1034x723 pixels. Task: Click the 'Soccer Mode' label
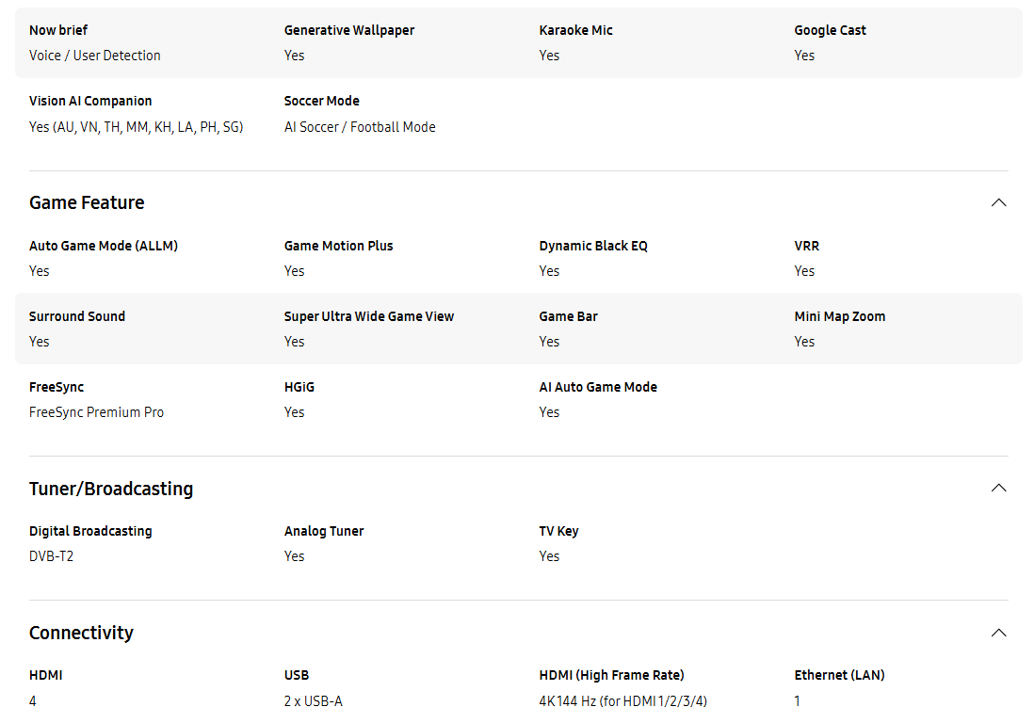pyautogui.click(x=322, y=101)
